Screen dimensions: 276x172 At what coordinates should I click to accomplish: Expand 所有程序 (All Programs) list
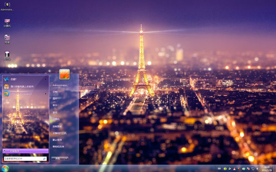[26, 151]
